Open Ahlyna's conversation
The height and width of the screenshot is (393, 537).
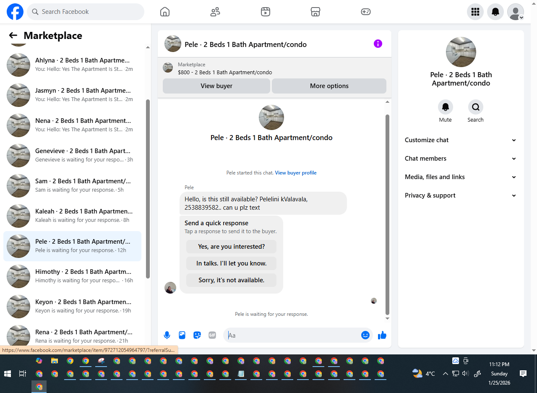pos(72,65)
